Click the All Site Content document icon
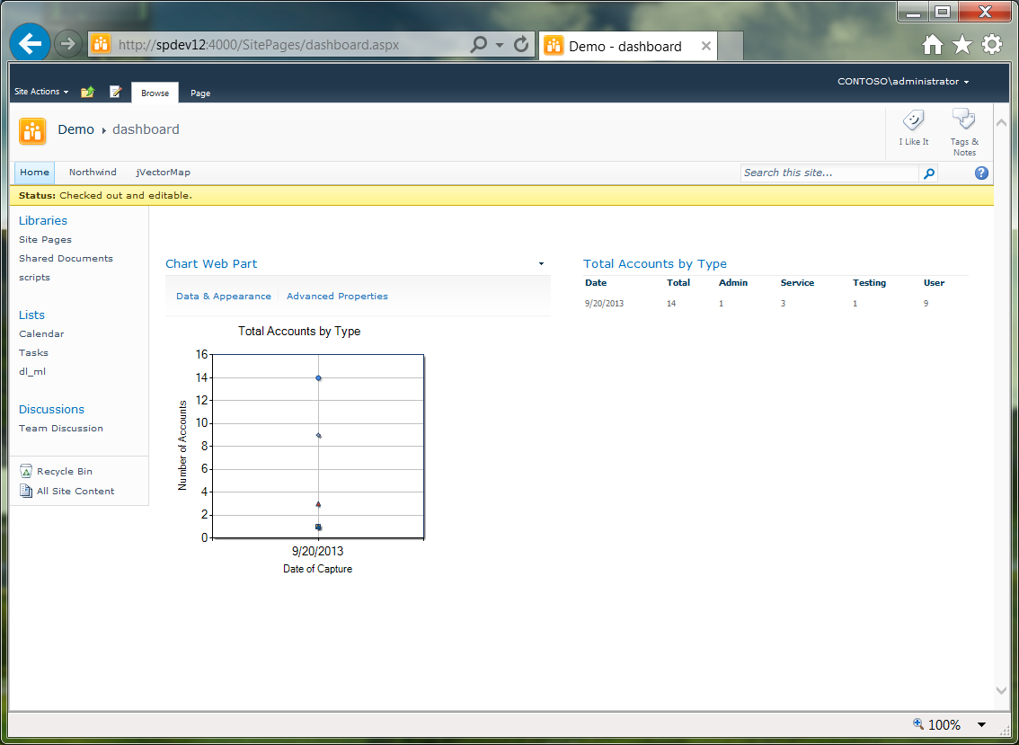This screenshot has height=745, width=1019. pos(26,491)
